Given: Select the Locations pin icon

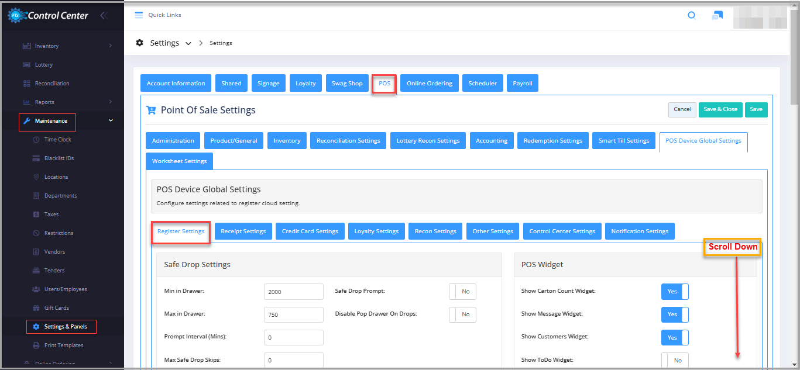Looking at the screenshot, I should click(x=36, y=177).
